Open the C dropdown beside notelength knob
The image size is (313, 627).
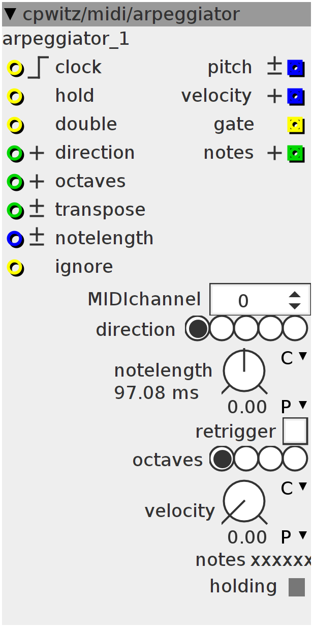coord(294,358)
